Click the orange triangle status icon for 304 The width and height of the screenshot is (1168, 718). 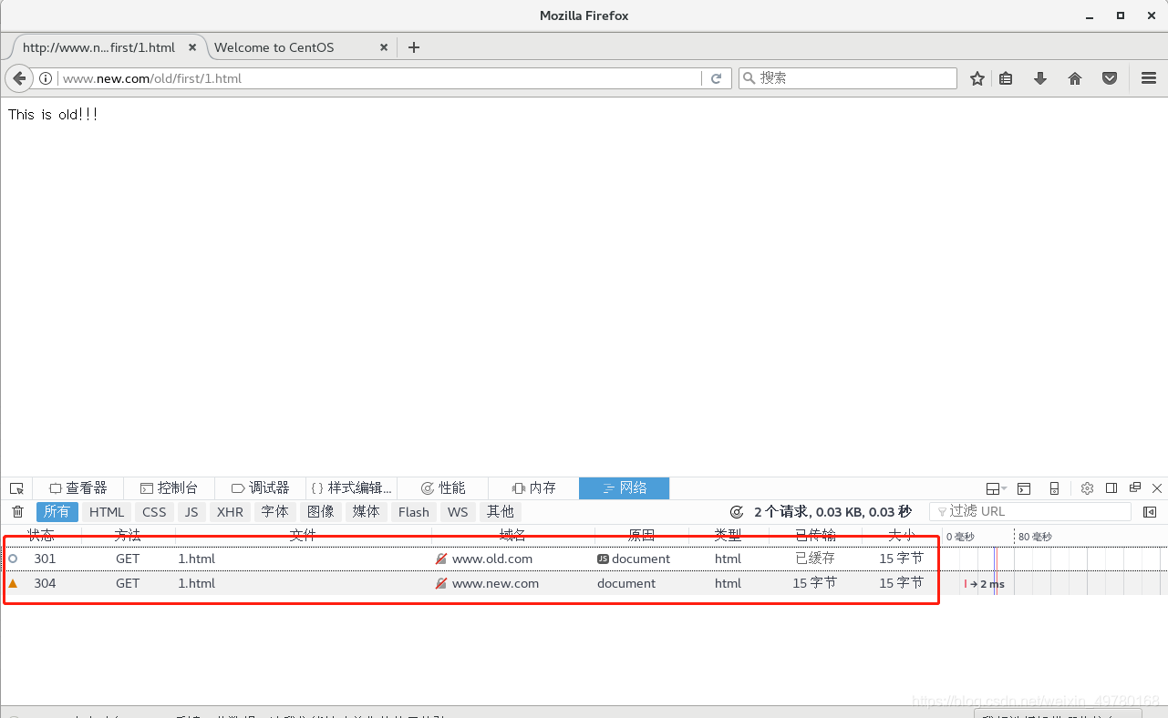click(x=13, y=583)
